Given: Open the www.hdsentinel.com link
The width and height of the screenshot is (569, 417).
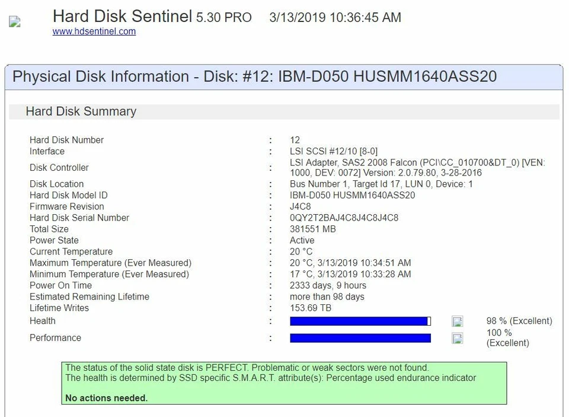Looking at the screenshot, I should pos(94,32).
